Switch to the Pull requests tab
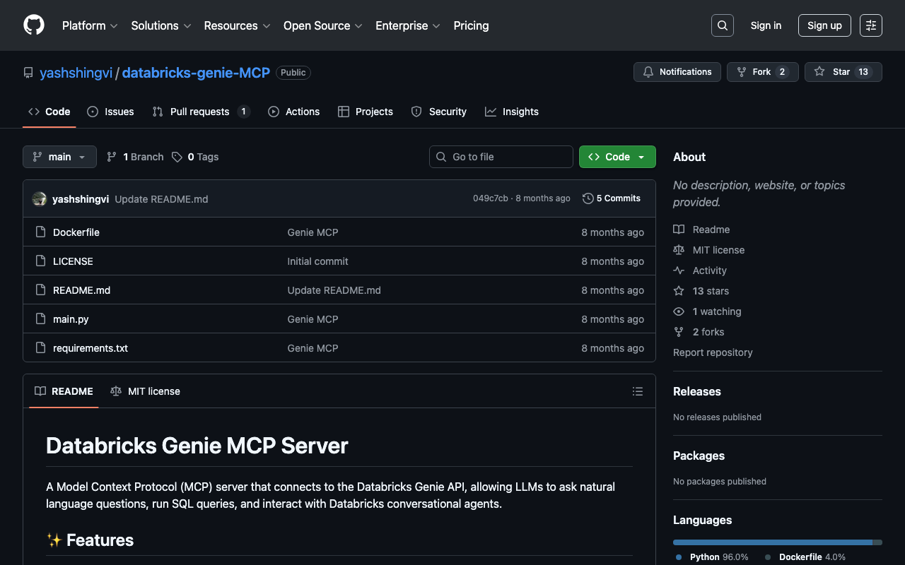This screenshot has width=905, height=565. click(x=199, y=112)
